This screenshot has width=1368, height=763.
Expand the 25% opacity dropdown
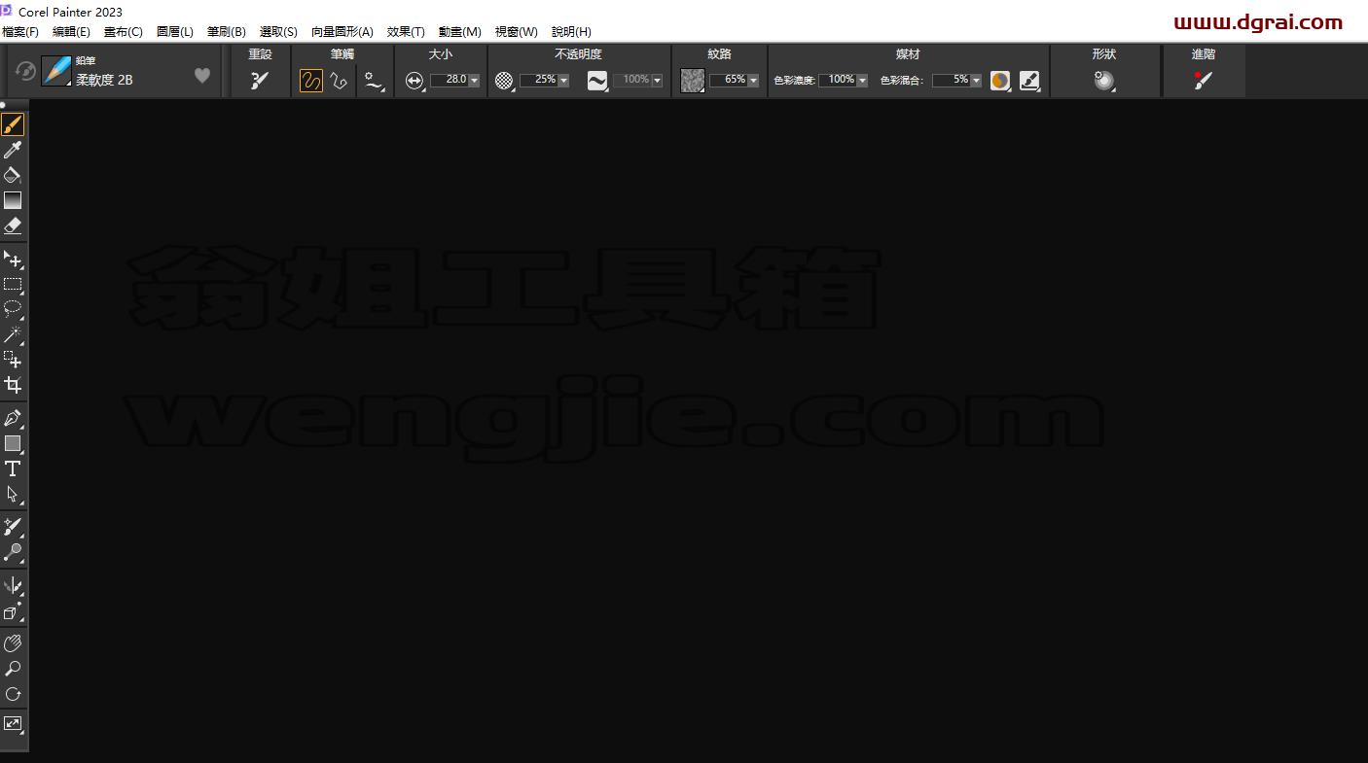coord(563,81)
